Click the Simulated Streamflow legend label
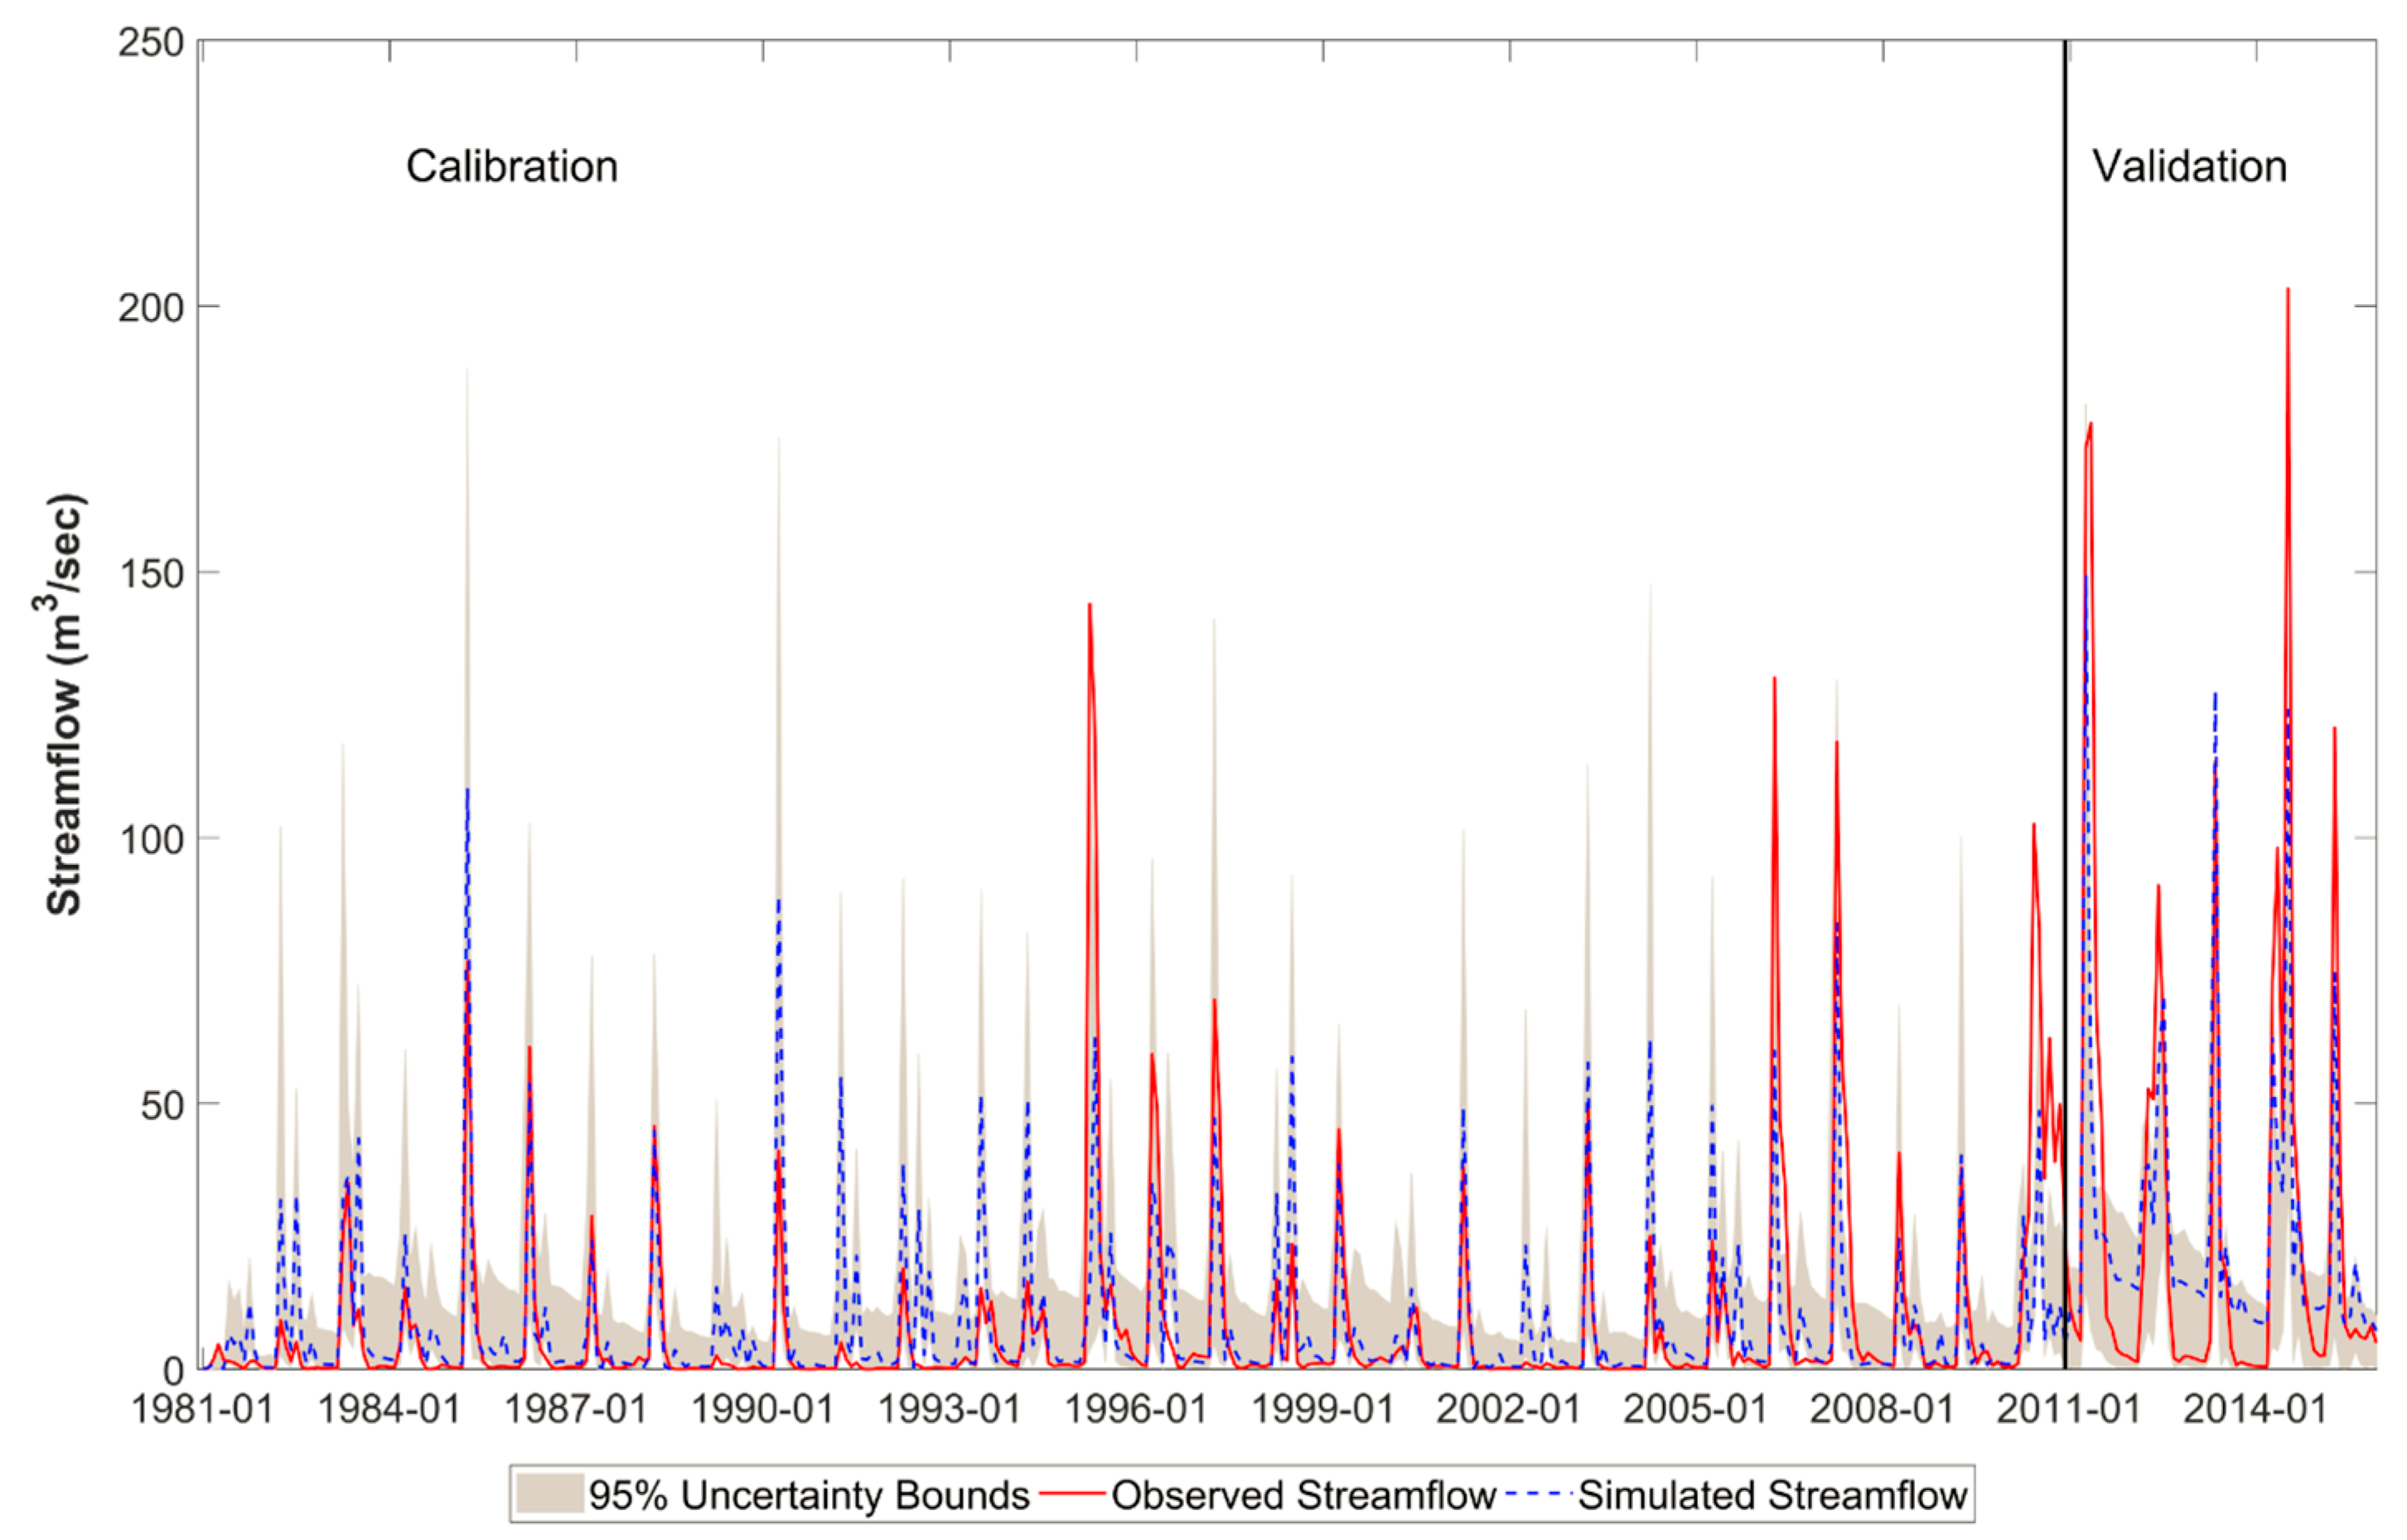The width and height of the screenshot is (2407, 1540). (1773, 1495)
